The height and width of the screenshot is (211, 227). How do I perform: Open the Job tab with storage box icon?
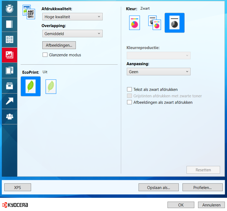pyautogui.click(x=9, y=86)
